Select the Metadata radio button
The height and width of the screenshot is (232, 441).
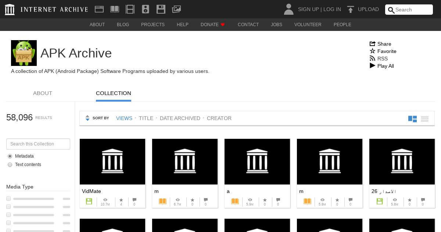tap(10, 156)
